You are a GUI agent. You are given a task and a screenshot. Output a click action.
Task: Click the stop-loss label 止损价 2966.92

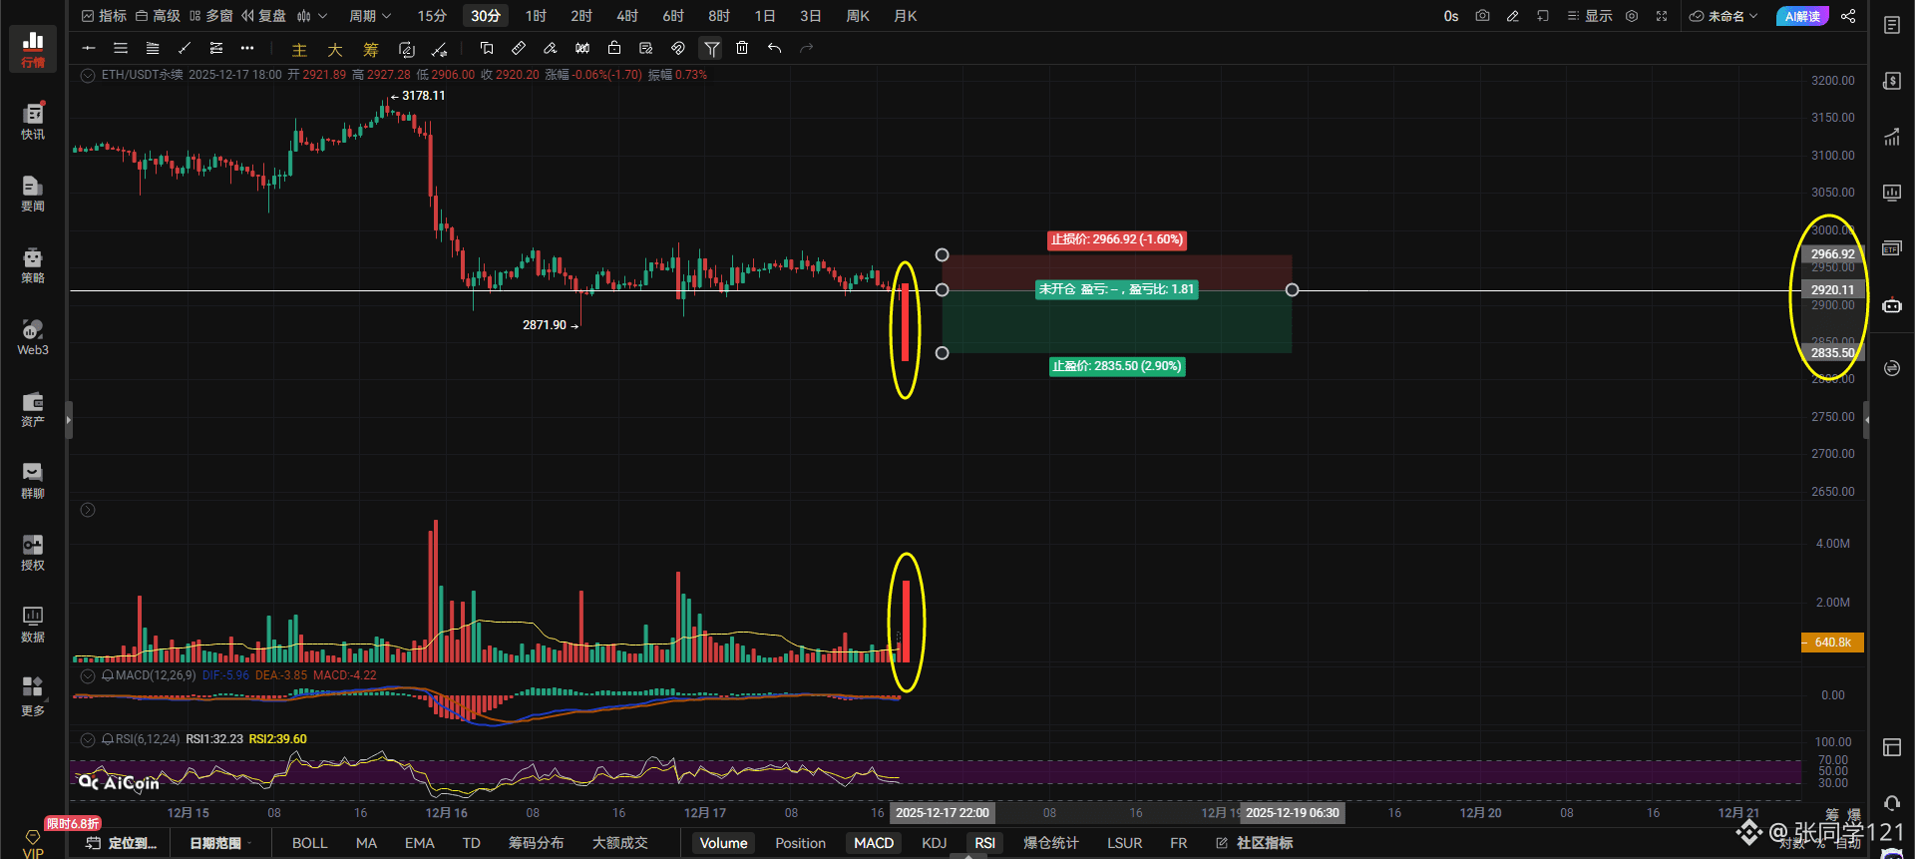pyautogui.click(x=1116, y=239)
